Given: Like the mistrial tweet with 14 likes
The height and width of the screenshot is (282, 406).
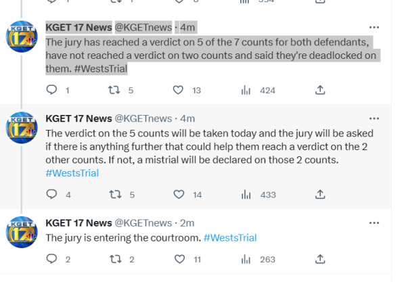Looking at the screenshot, I should (179, 195).
